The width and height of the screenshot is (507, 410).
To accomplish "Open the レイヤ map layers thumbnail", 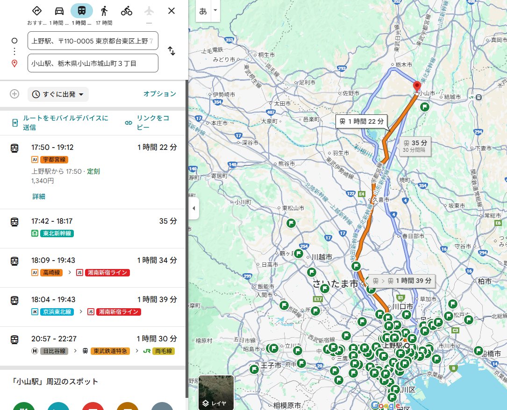I will [x=216, y=392].
